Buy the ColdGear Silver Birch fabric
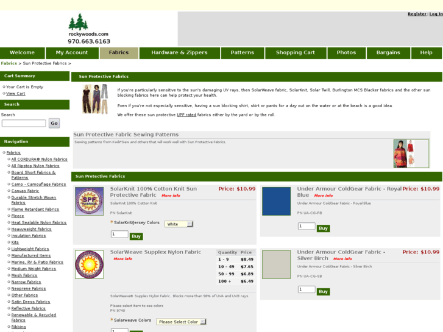Screen dimensions: 443x332 (323, 292)
